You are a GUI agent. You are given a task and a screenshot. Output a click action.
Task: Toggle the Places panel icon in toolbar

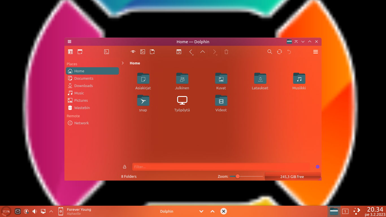tap(70, 52)
